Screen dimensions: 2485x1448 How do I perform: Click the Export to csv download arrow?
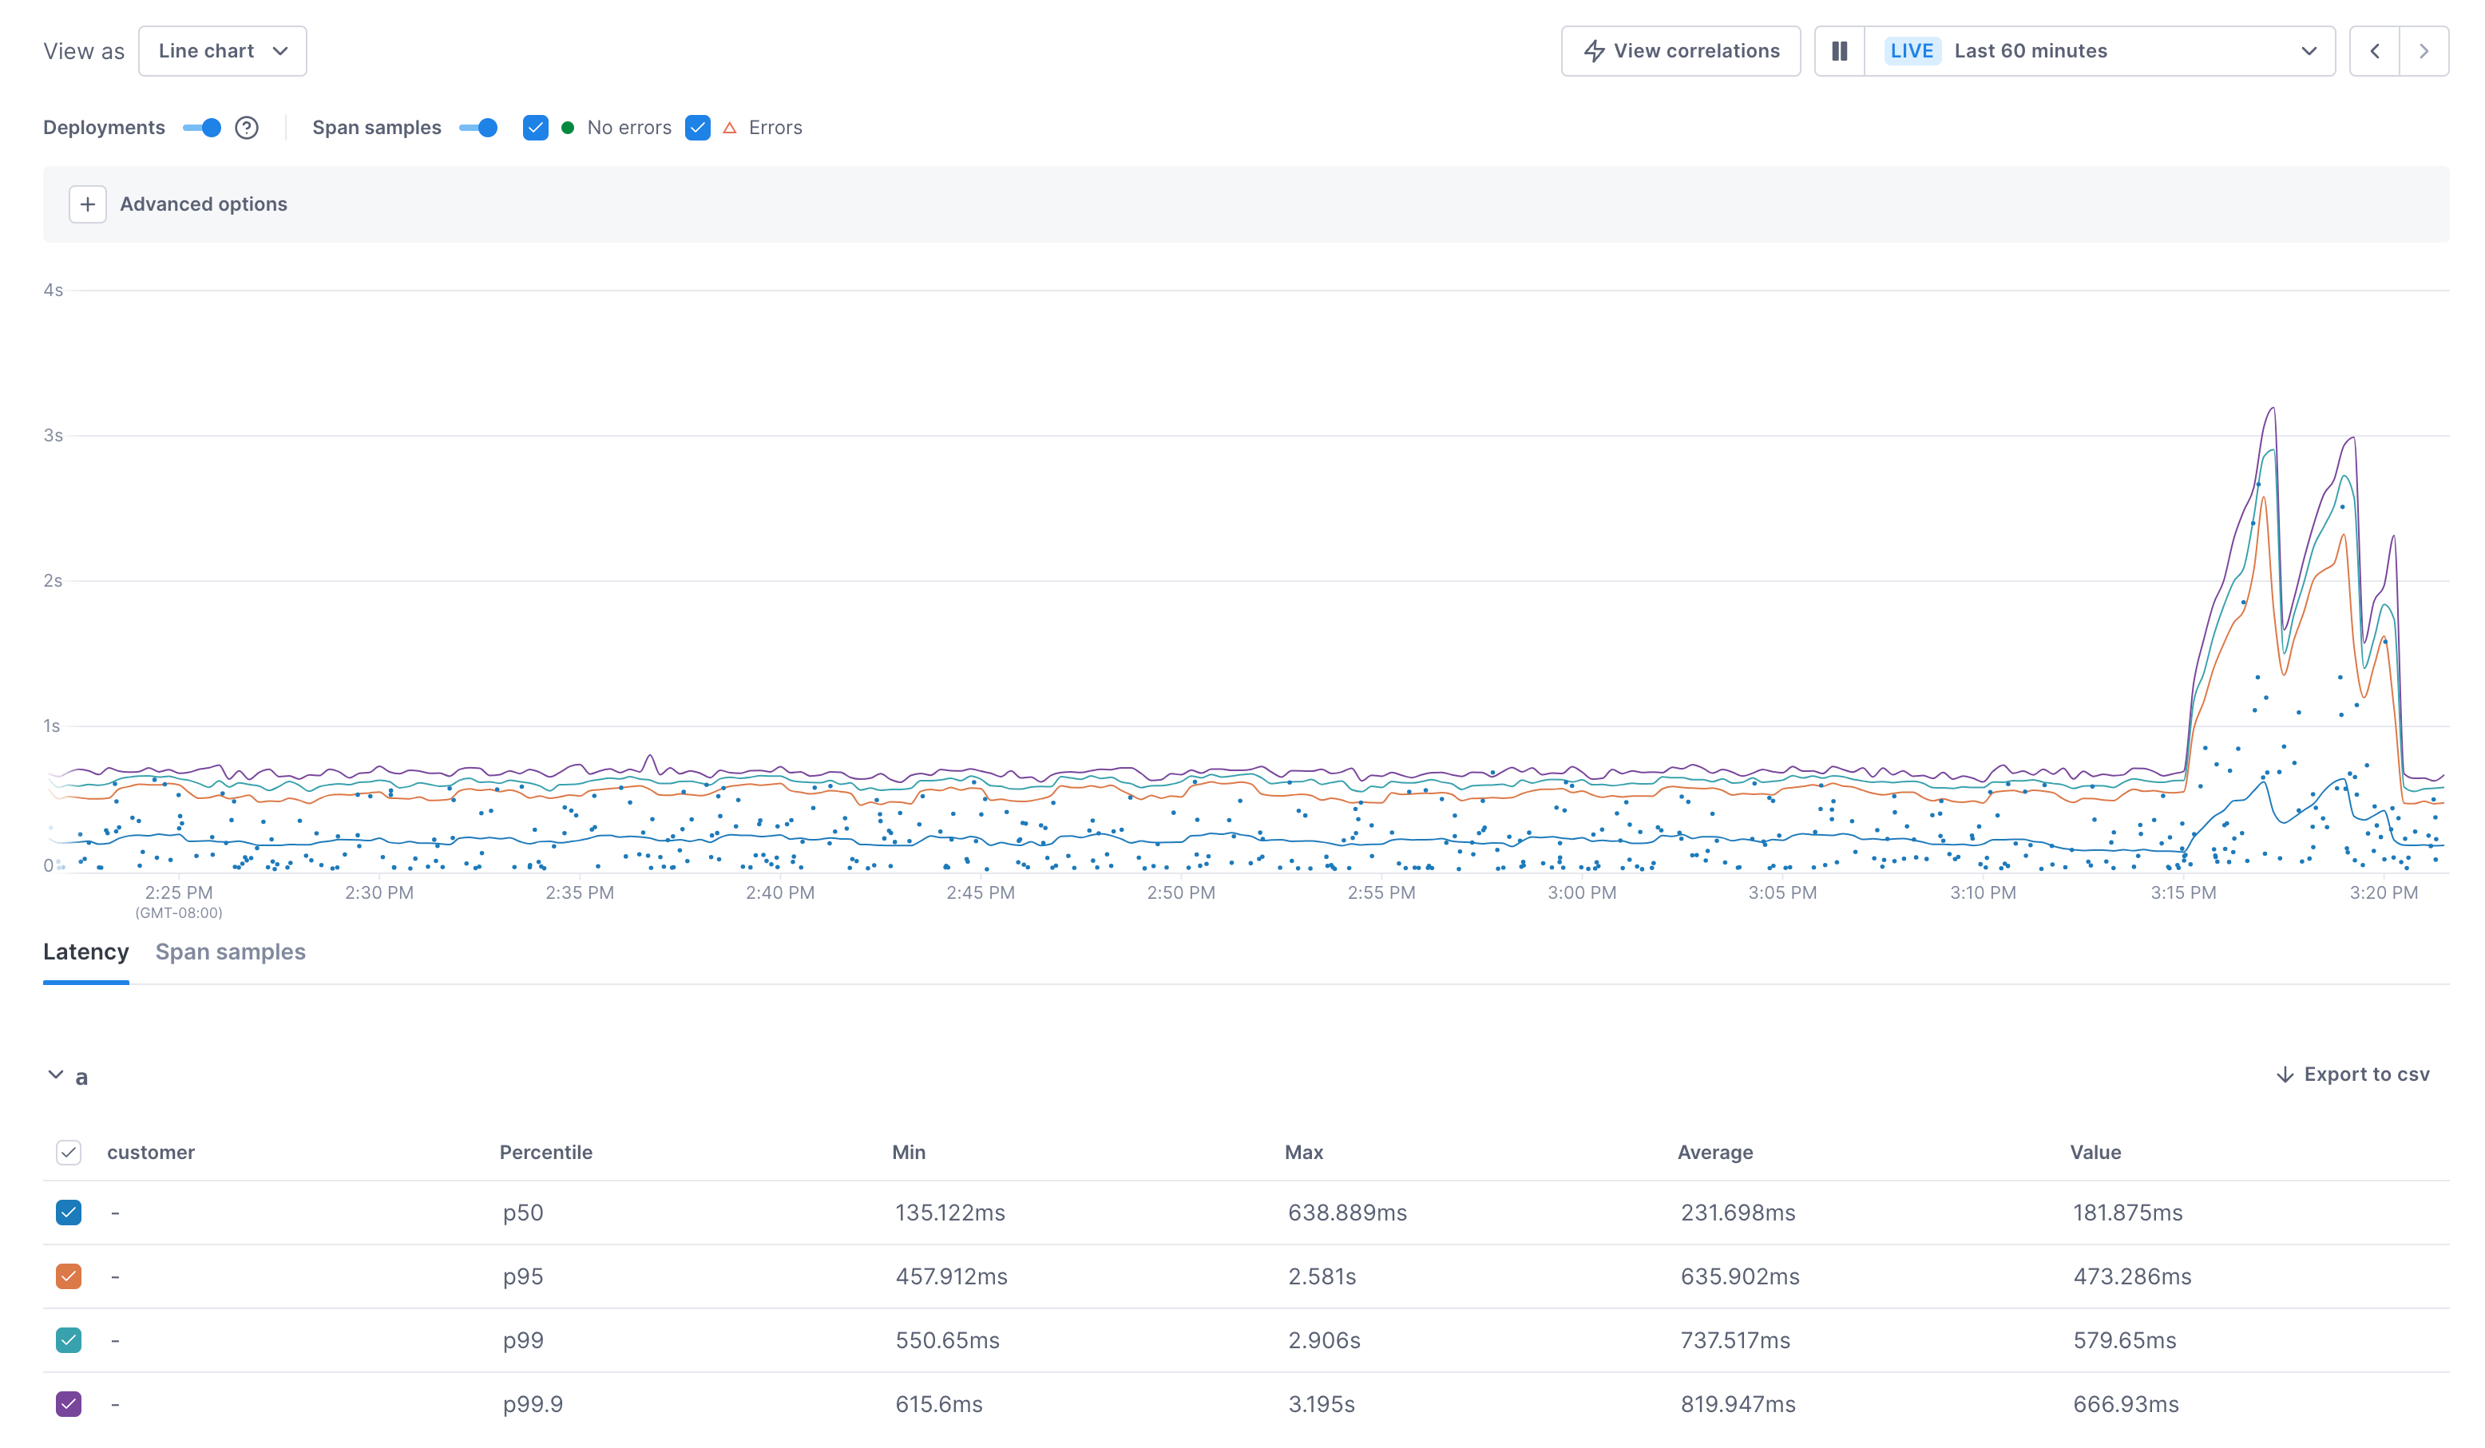pos(2285,1074)
